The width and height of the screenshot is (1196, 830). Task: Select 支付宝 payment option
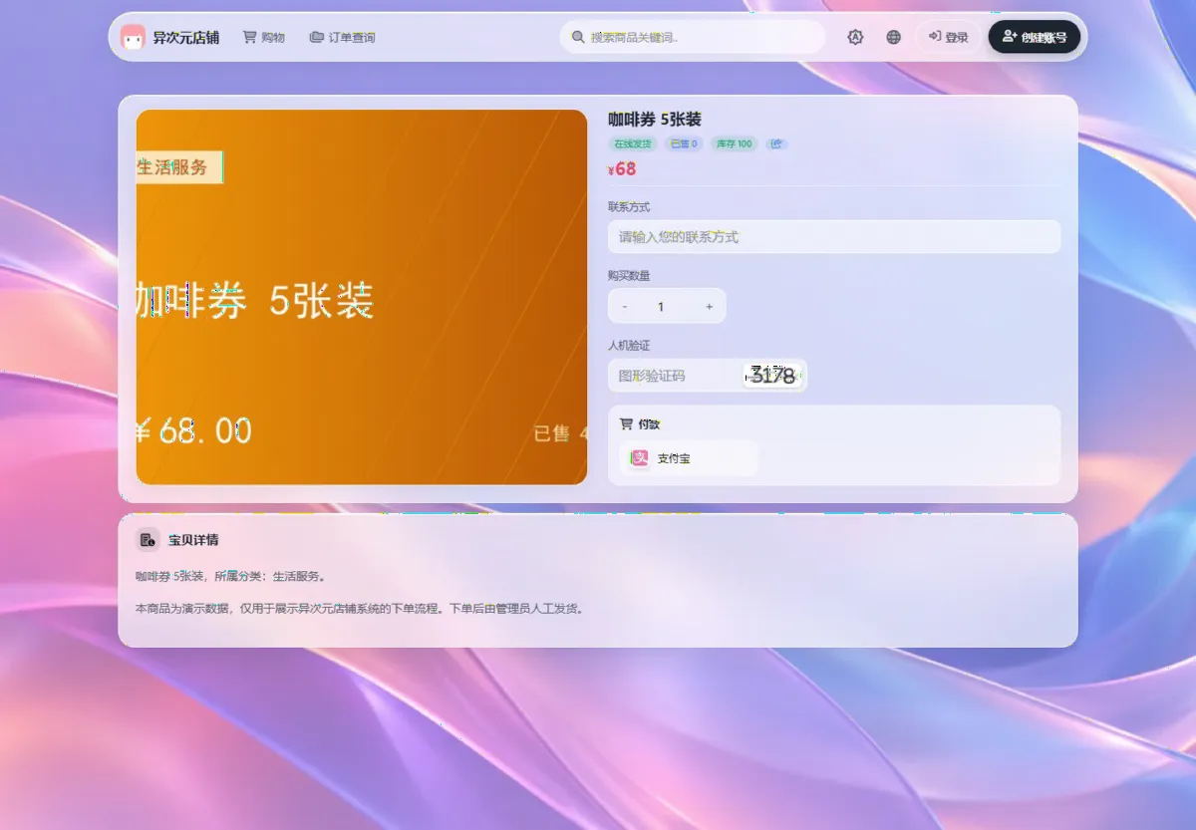pyautogui.click(x=689, y=458)
